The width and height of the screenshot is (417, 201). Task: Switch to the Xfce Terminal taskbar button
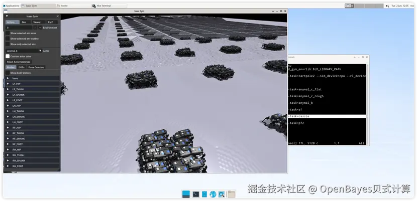tap(110, 6)
